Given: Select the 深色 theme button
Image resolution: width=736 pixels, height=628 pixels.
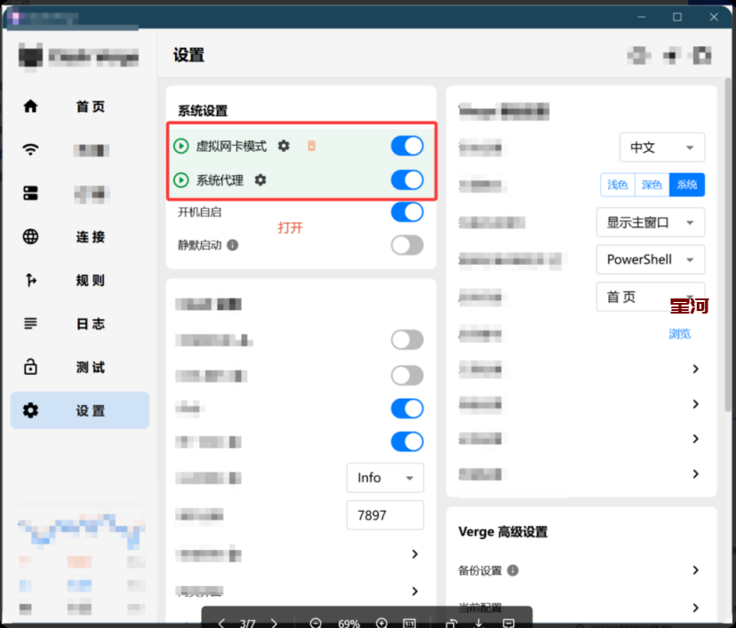Looking at the screenshot, I should (x=652, y=185).
